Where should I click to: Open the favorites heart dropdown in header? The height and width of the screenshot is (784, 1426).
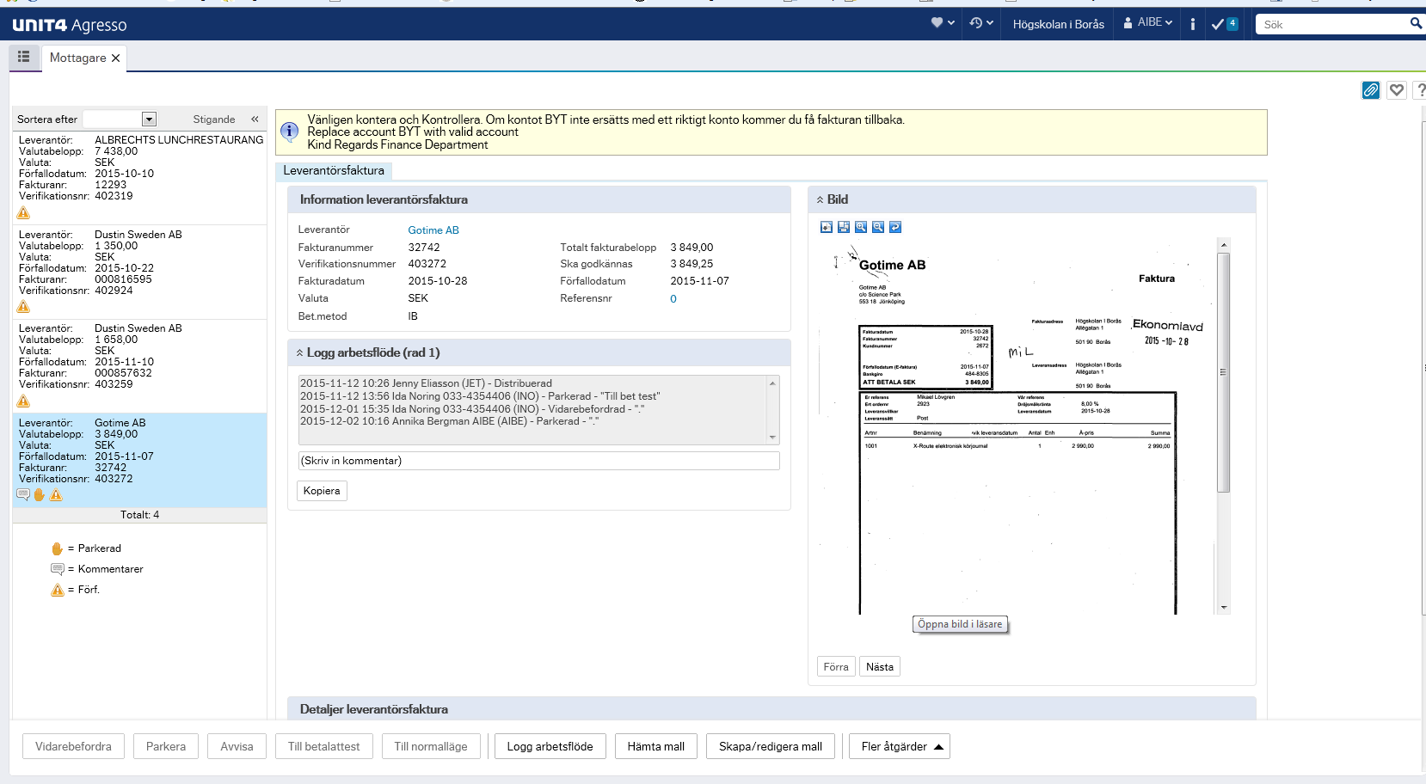tap(943, 23)
